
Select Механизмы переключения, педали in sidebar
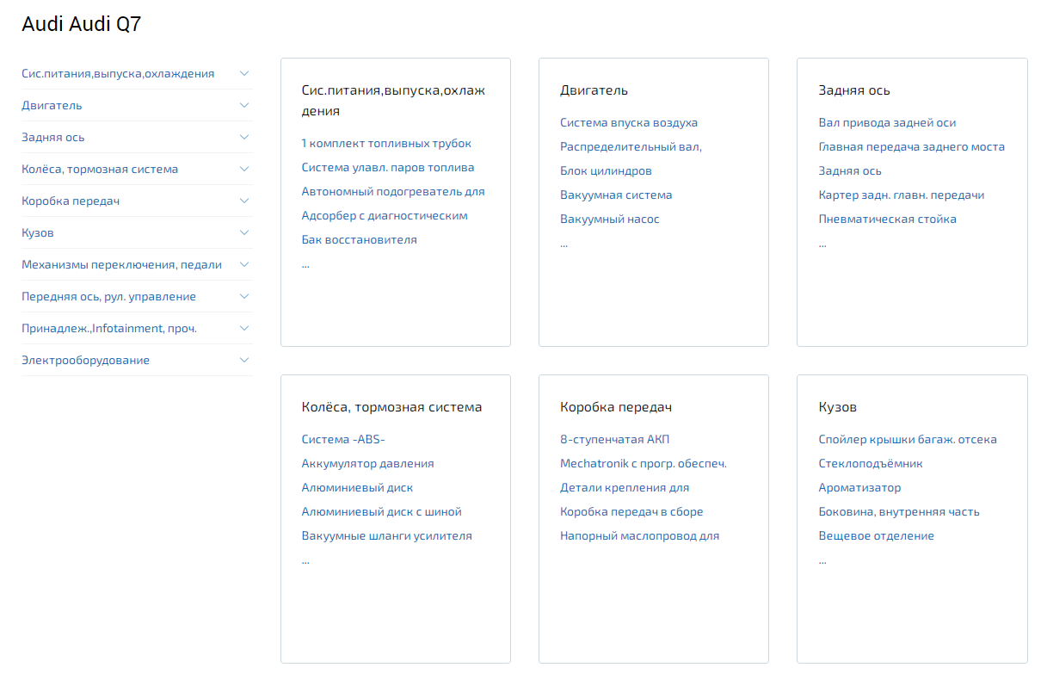click(121, 264)
